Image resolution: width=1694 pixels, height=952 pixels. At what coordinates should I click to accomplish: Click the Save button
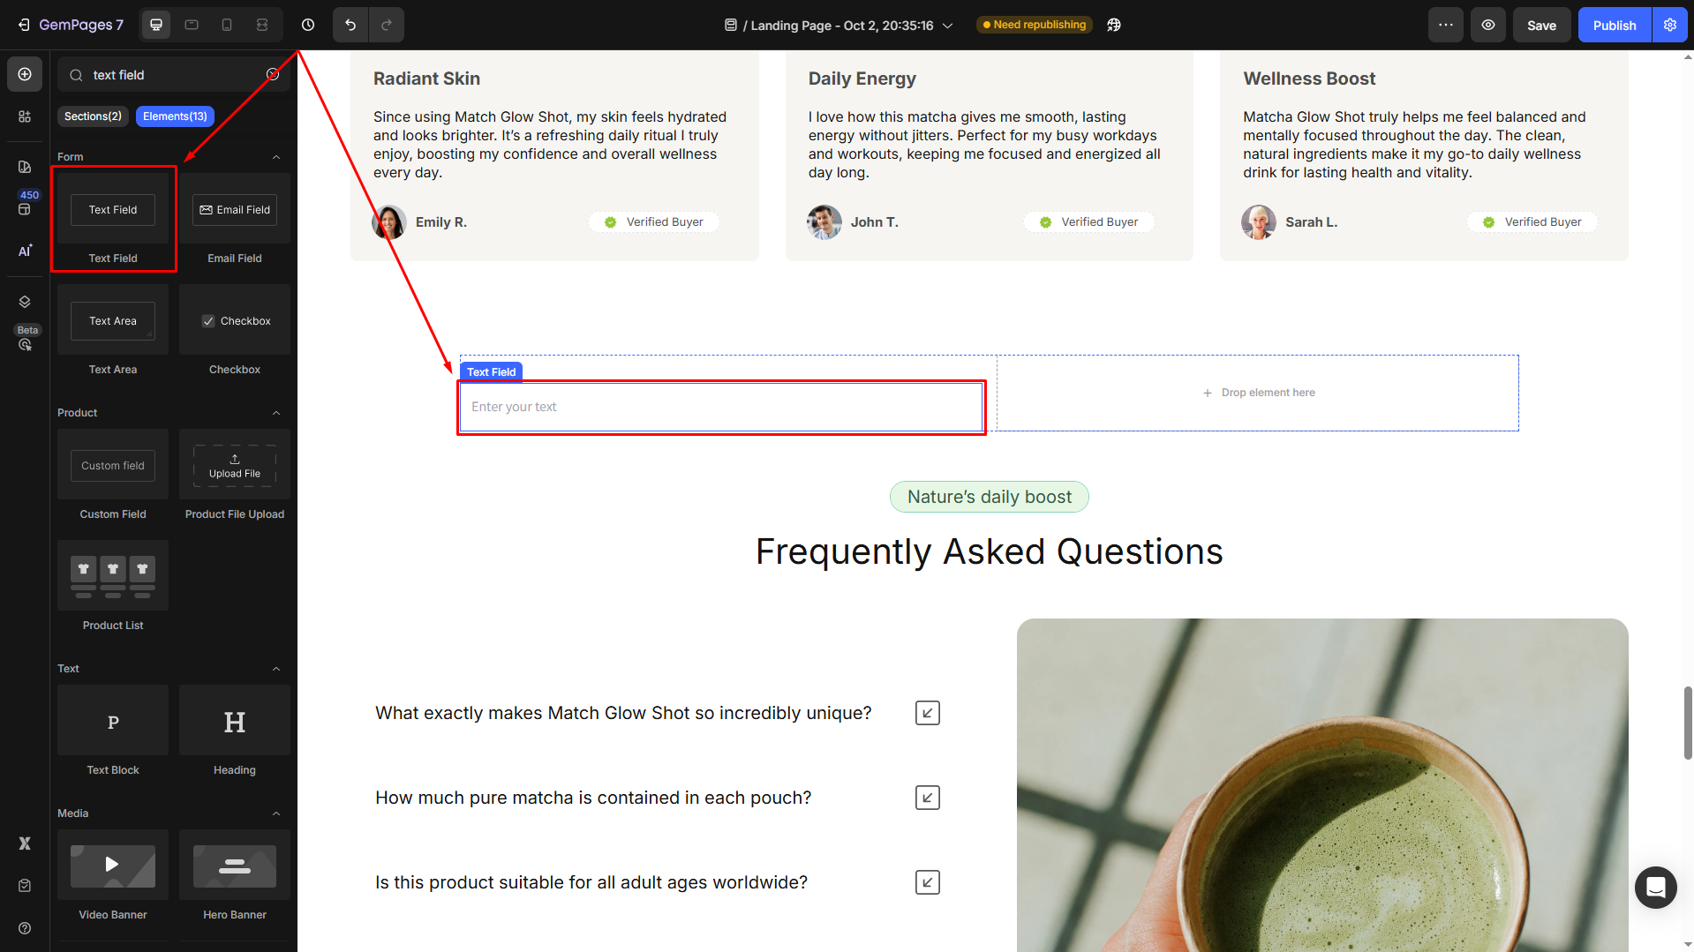pyautogui.click(x=1541, y=25)
